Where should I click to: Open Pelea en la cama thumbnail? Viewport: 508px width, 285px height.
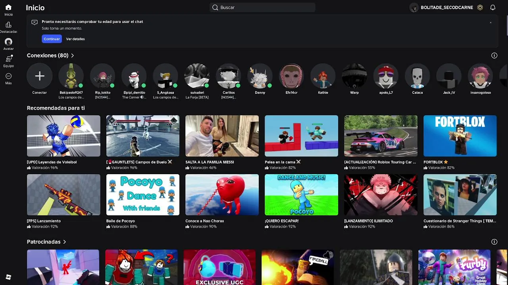tap(301, 136)
